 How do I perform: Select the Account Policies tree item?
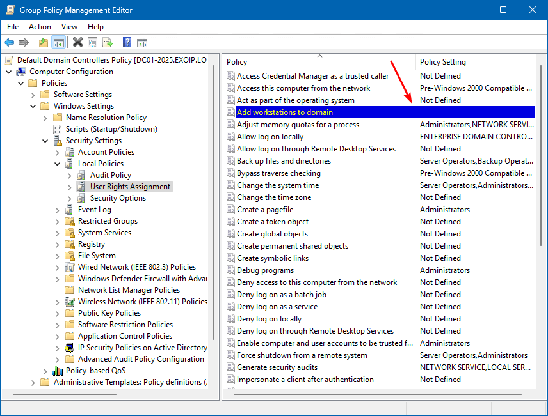click(x=106, y=152)
